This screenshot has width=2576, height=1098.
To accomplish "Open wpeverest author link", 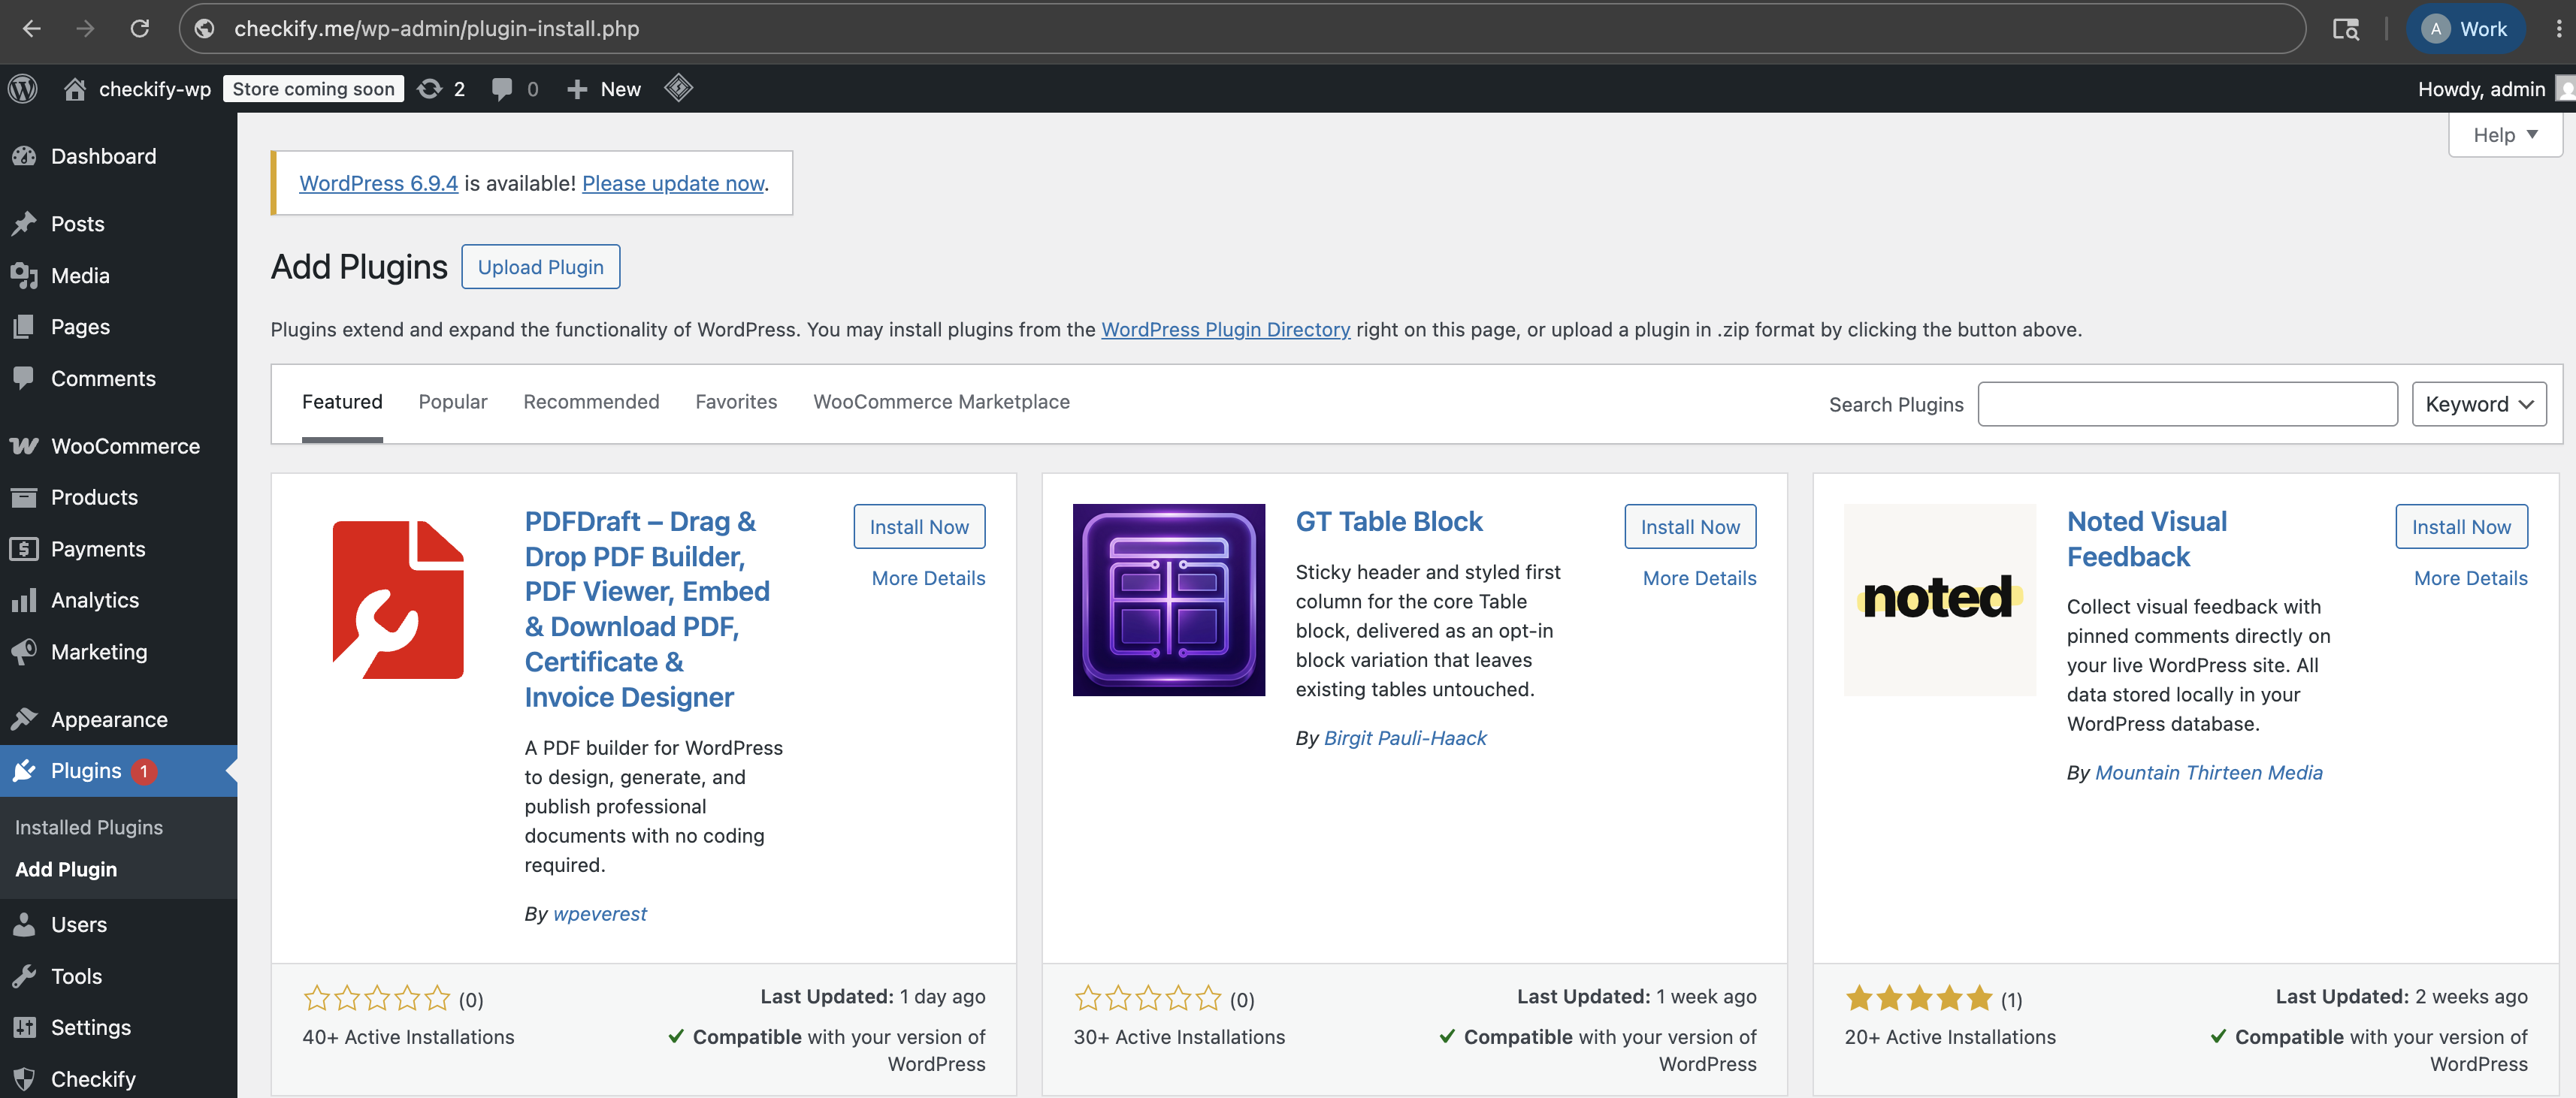I will [x=600, y=913].
